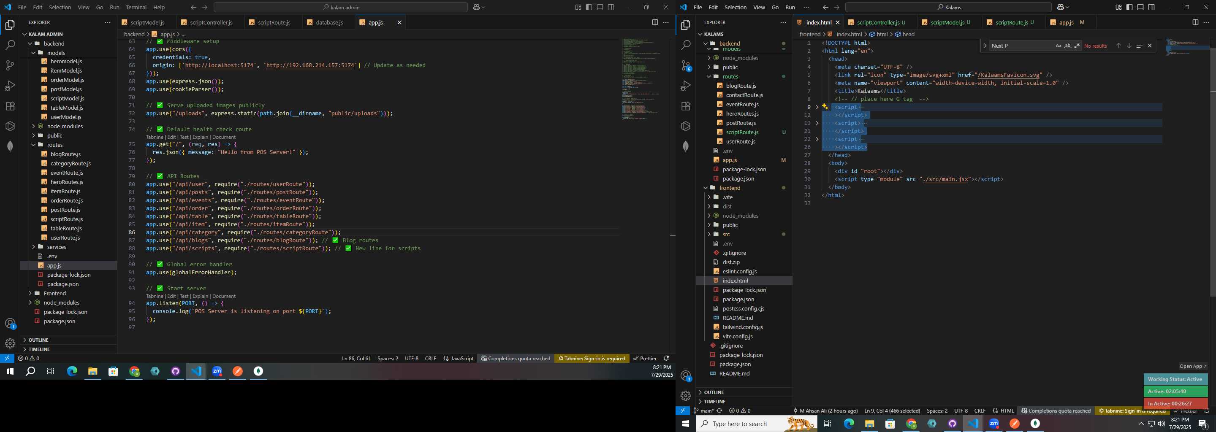The image size is (1216, 432).
Task: Click sparkle code action icon at line 9
Action: pyautogui.click(x=825, y=107)
